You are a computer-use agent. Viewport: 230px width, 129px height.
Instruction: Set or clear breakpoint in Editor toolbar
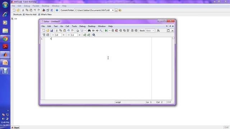[x=112, y=30]
